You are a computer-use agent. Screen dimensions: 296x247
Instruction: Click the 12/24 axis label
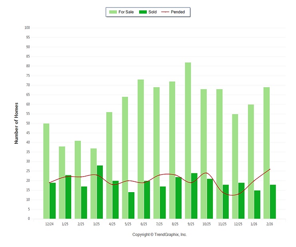pos(50,224)
